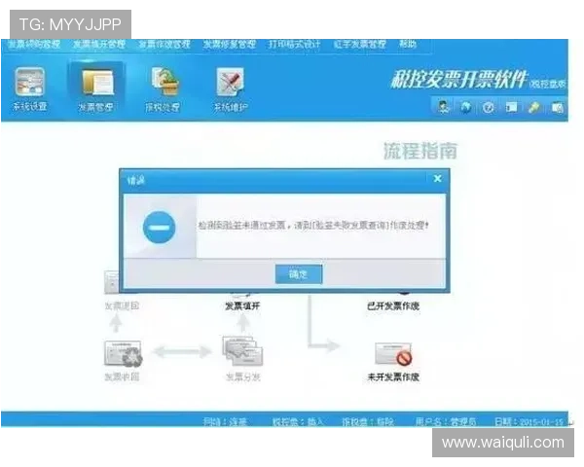Click the 错误 dialog title text
The height and width of the screenshot is (467, 584).
click(136, 181)
